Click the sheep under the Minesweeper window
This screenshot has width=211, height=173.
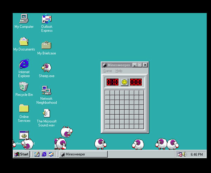138,144
